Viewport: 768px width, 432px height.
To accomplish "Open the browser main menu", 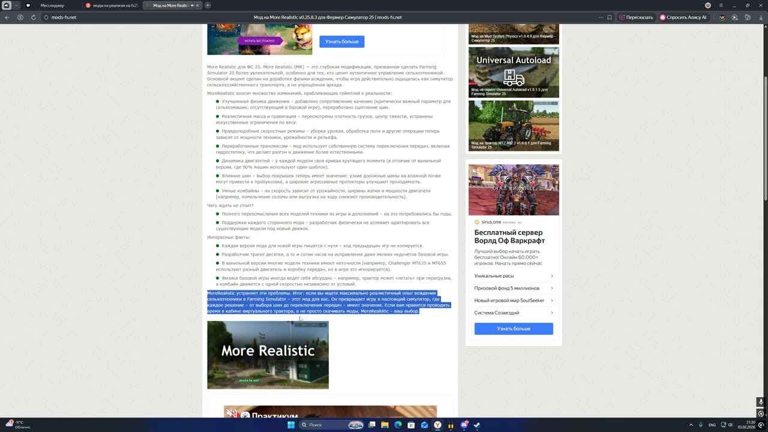I will tap(722, 5).
